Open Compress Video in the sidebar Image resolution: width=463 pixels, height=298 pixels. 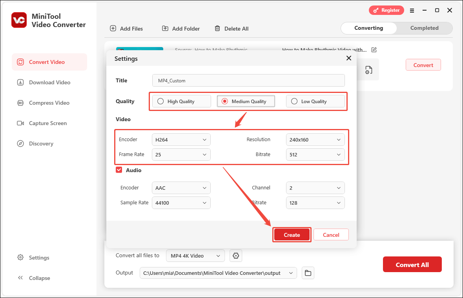click(49, 103)
